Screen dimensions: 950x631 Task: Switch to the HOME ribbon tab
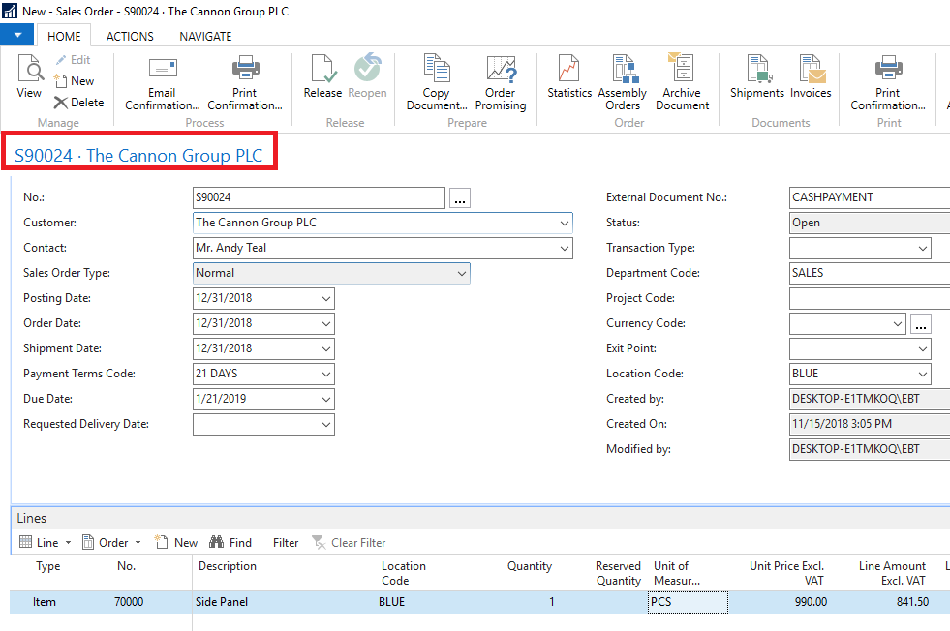coord(64,37)
